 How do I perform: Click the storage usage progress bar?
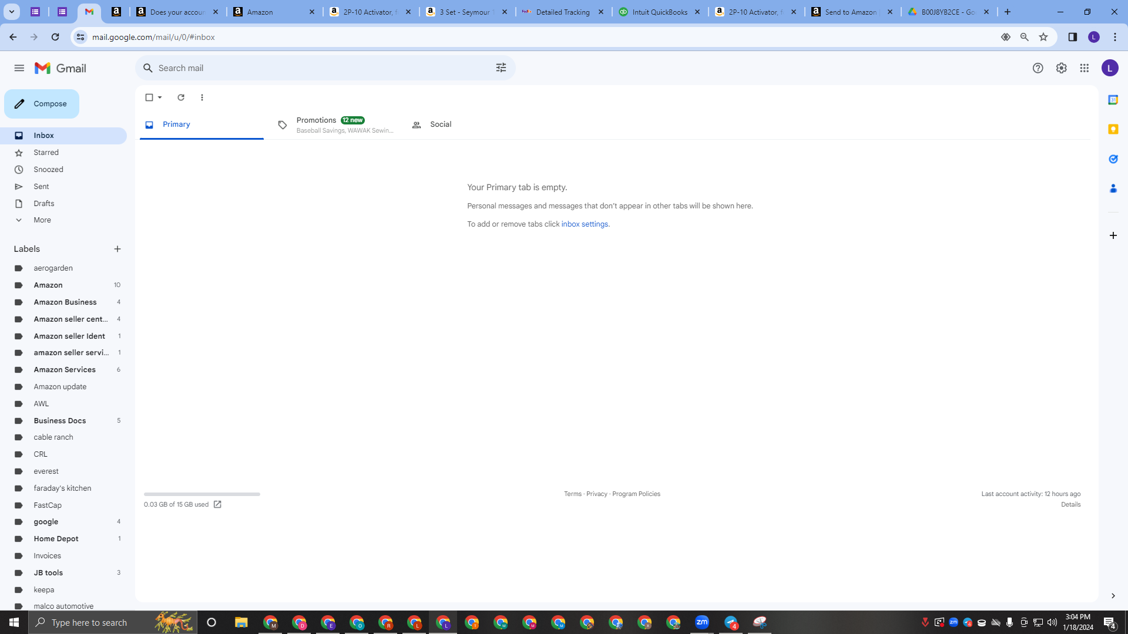tap(202, 494)
